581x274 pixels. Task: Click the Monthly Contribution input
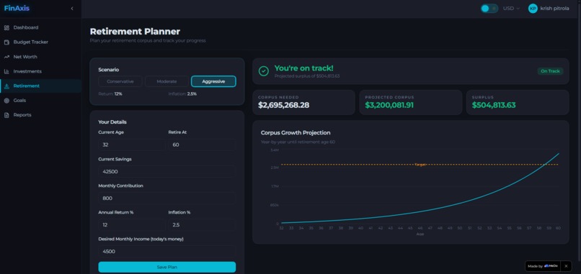click(167, 198)
